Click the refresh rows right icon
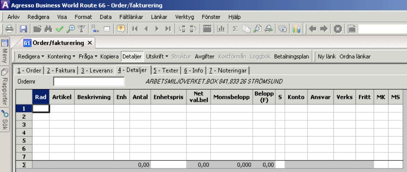This screenshot has height=172, width=407. click(194, 29)
